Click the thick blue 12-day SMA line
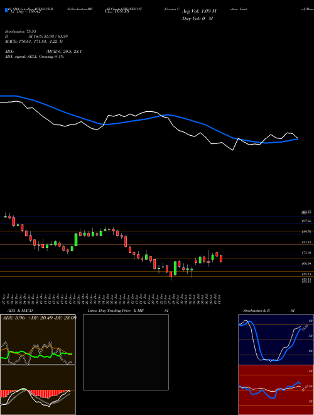 [149, 119]
